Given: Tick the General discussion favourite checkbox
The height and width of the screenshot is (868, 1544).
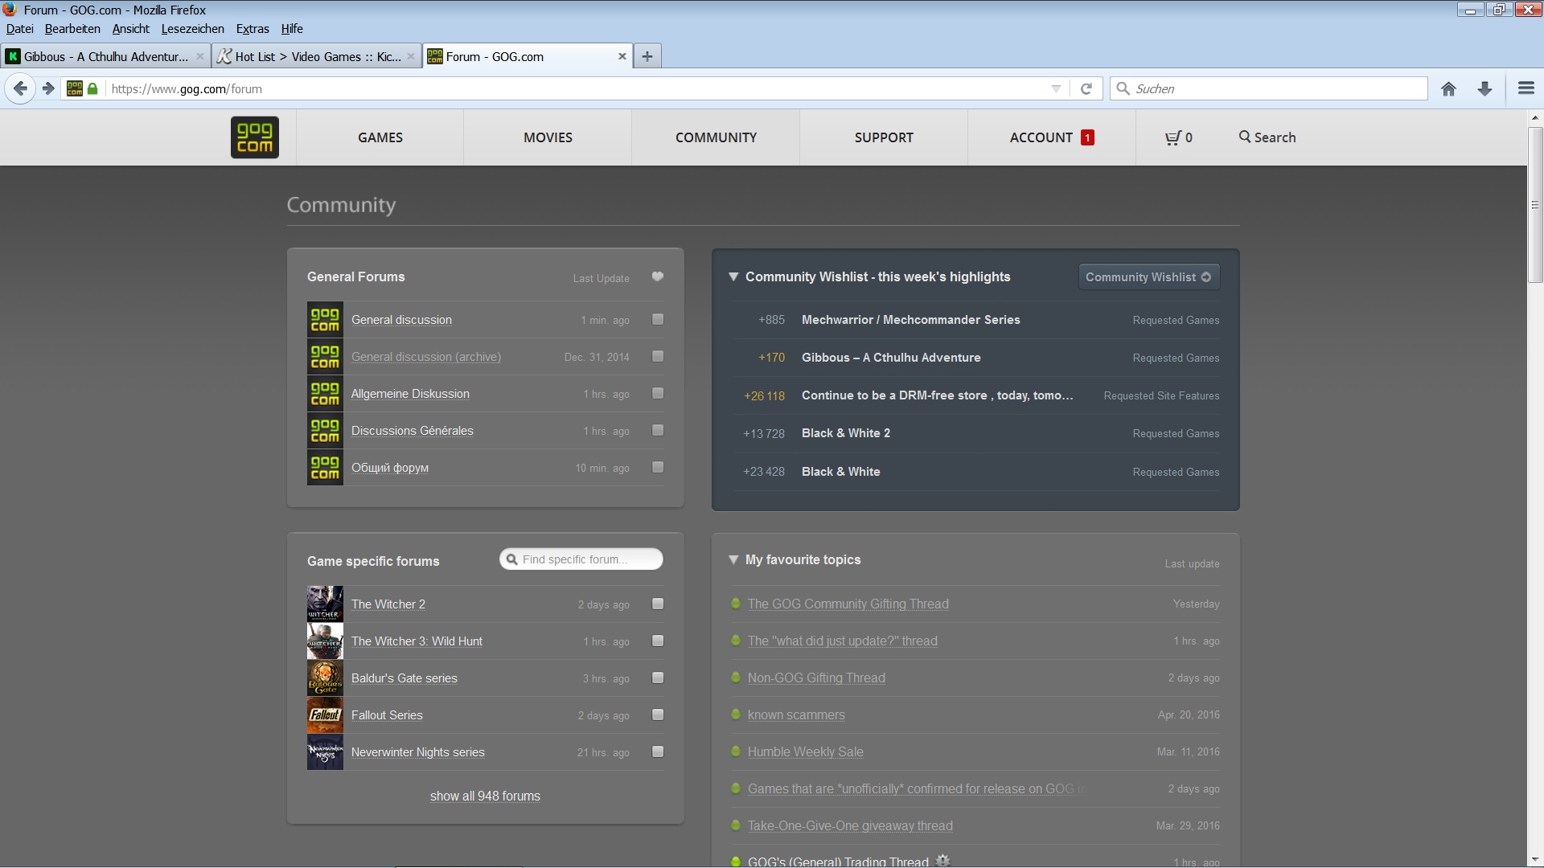Looking at the screenshot, I should click(x=658, y=320).
